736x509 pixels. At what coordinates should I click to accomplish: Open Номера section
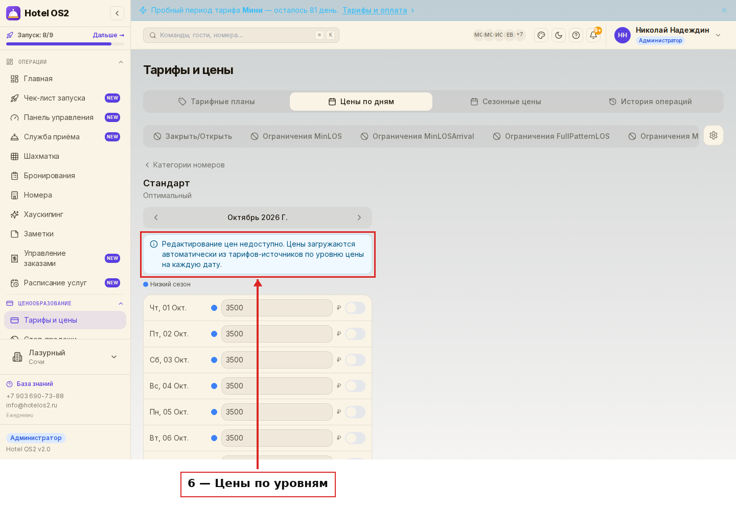click(x=65, y=195)
